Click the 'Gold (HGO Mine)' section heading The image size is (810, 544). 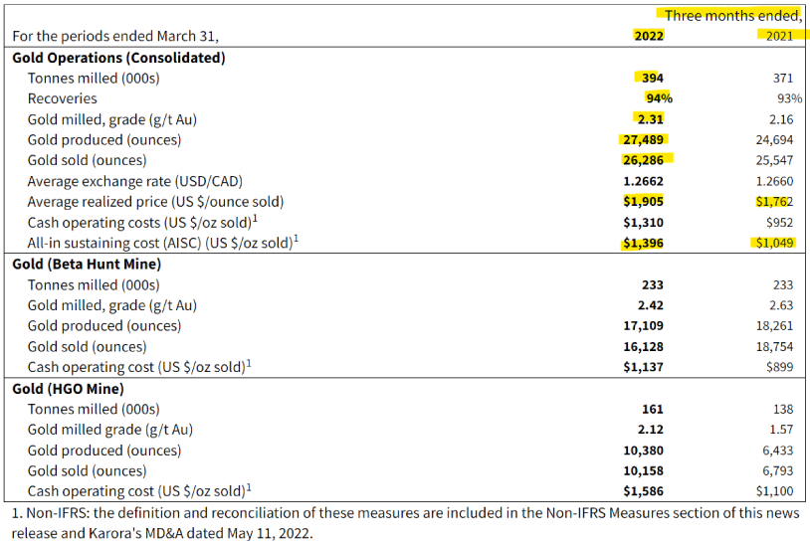[68, 388]
